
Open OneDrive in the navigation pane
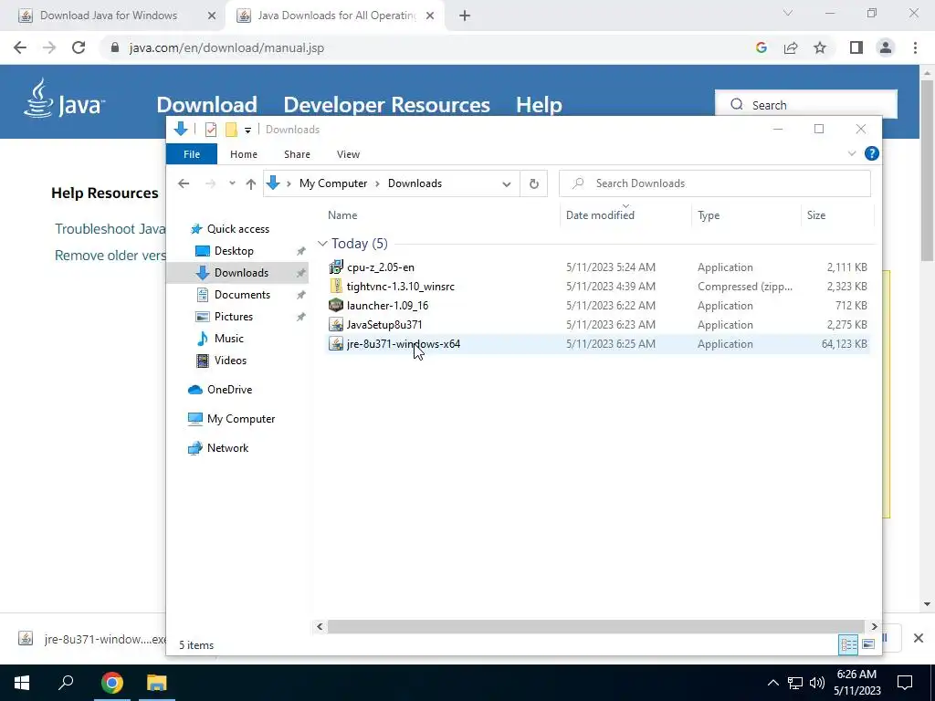[229, 389]
